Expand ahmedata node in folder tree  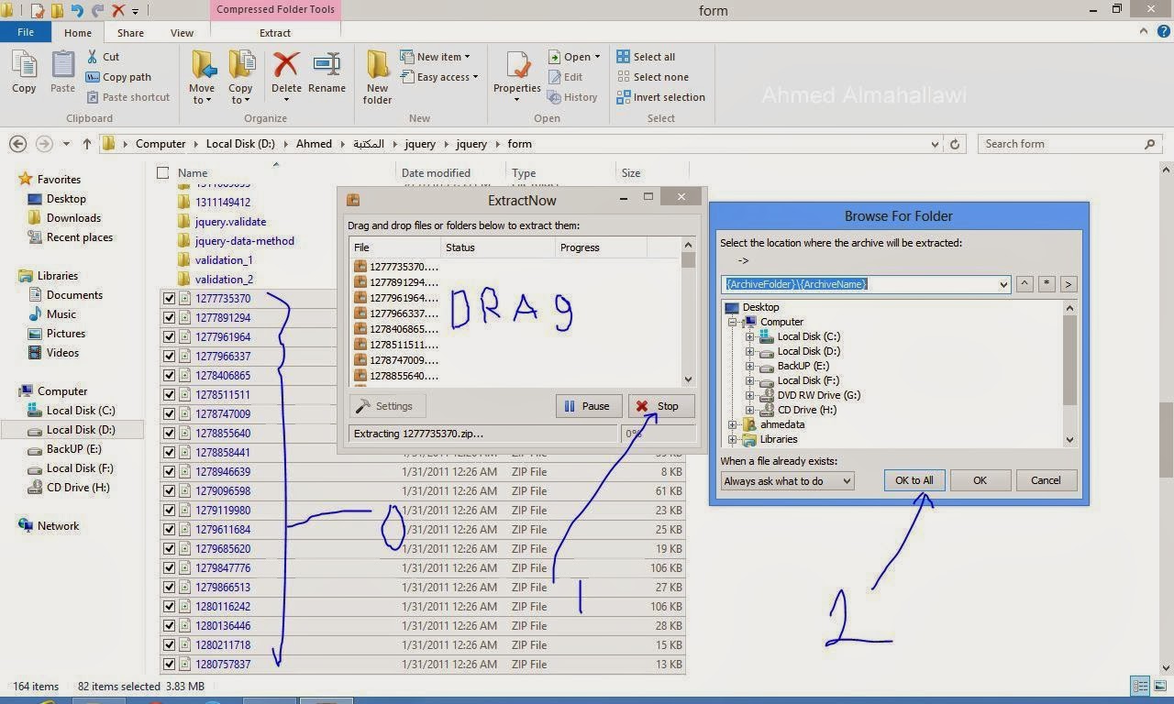click(733, 425)
